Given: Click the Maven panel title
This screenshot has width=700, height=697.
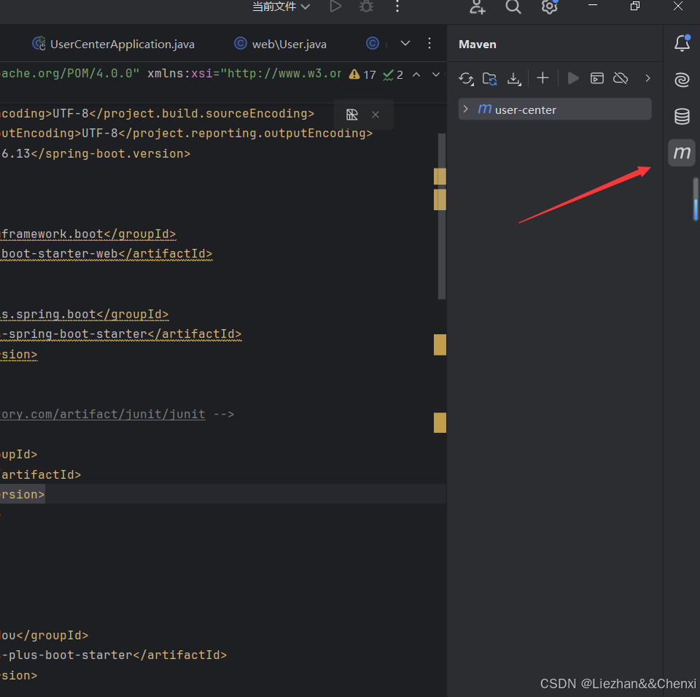Looking at the screenshot, I should tap(477, 45).
